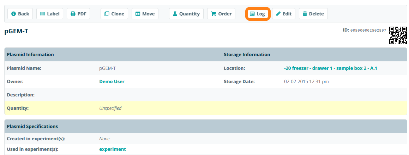Click the Back arrow button
409x155 pixels.
(20, 14)
